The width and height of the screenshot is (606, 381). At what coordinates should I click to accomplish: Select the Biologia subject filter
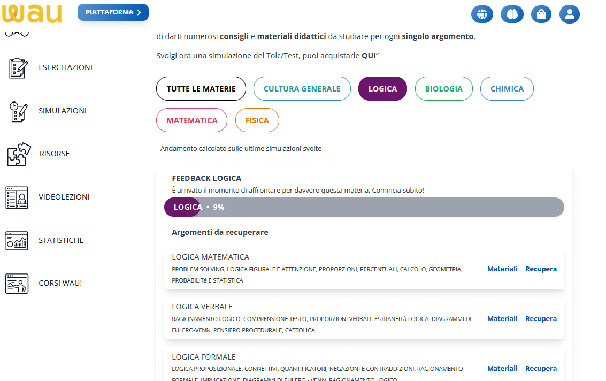click(443, 89)
